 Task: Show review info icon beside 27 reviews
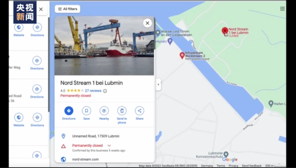pyautogui.click(x=105, y=91)
